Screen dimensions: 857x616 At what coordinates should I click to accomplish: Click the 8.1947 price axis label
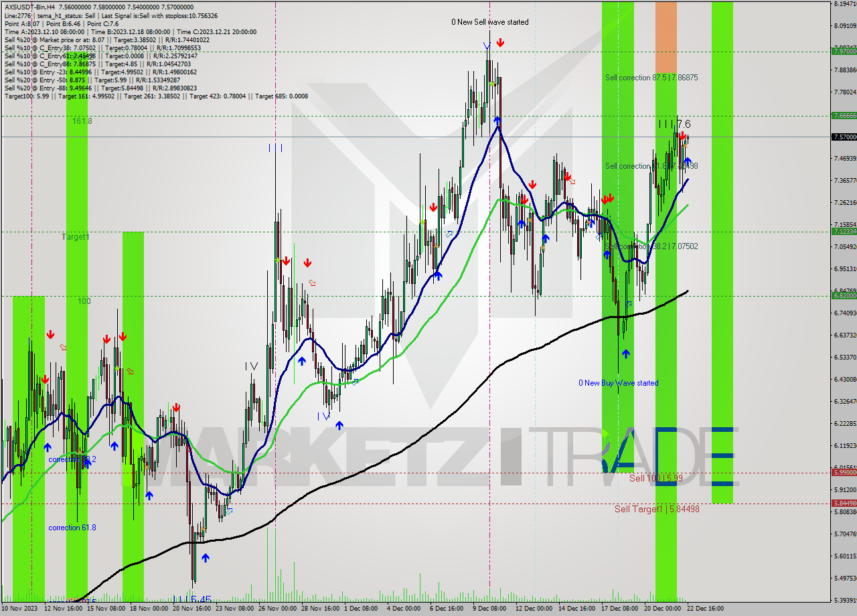[x=845, y=4]
